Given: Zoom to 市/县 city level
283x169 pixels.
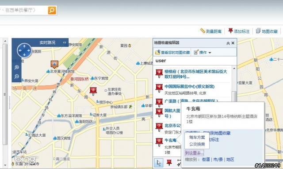Looking at the screenshot, I should click(x=218, y=159).
